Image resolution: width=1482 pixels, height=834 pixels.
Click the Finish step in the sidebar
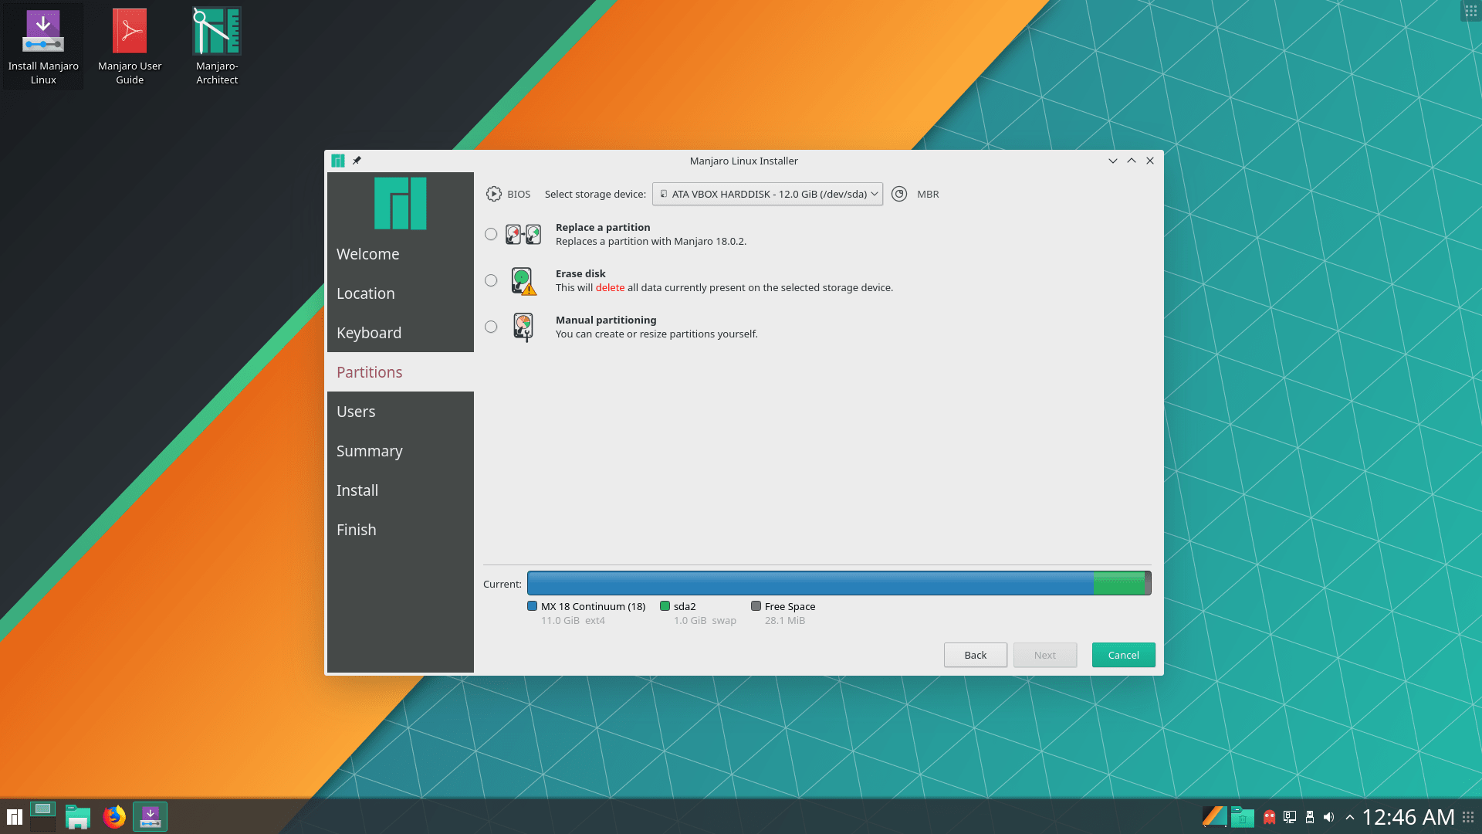click(x=400, y=530)
